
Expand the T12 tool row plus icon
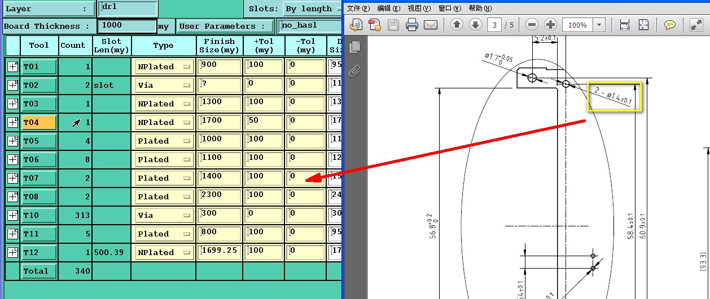(12, 252)
